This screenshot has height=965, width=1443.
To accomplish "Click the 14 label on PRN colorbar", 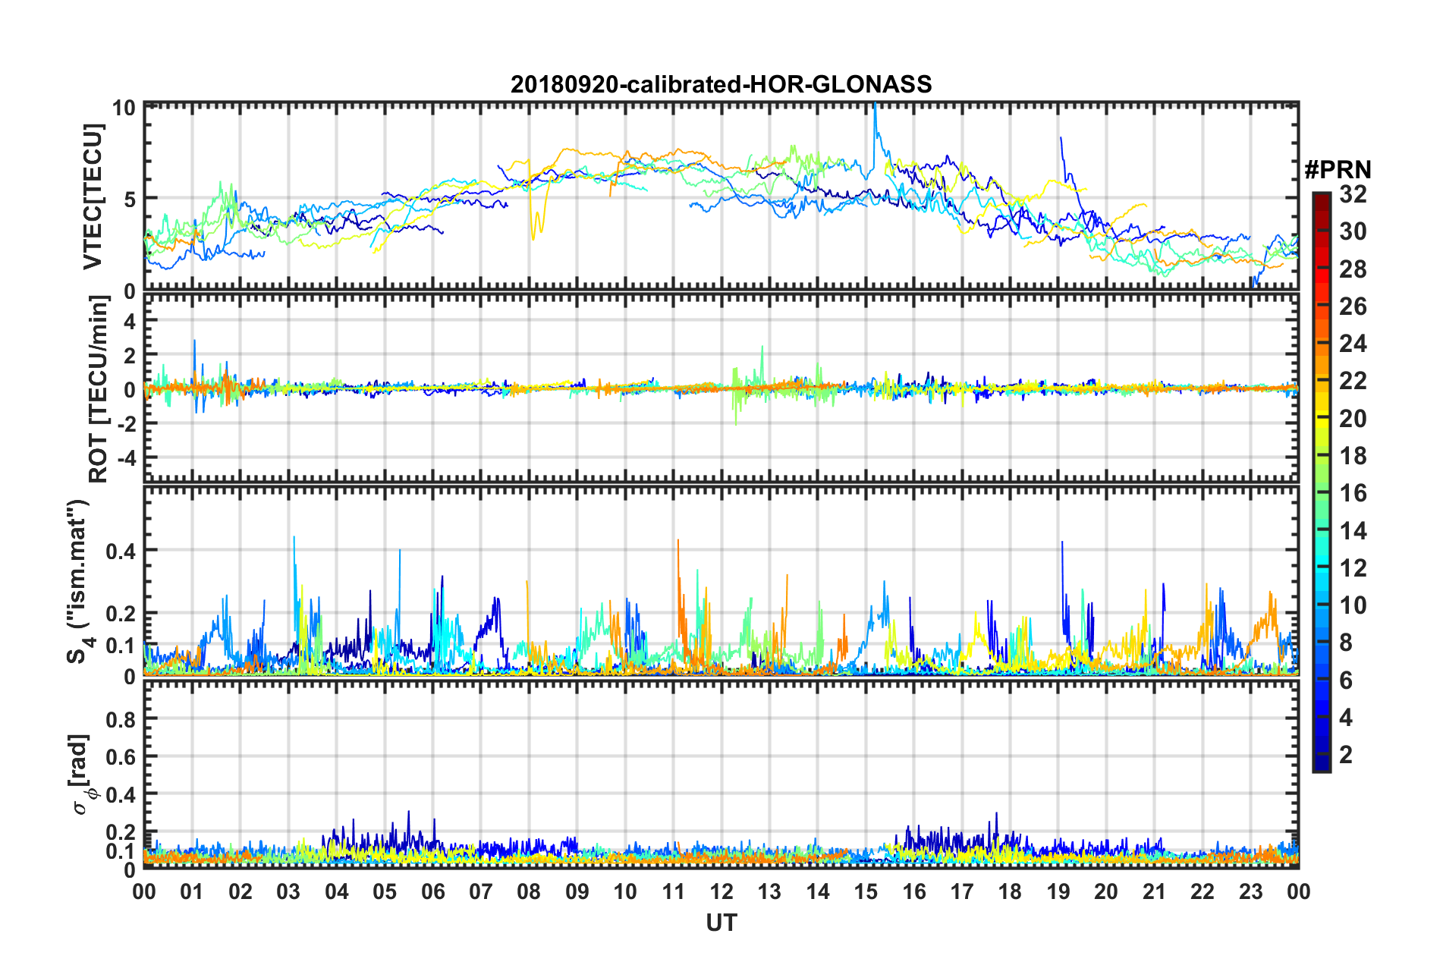I will pos(1353,531).
